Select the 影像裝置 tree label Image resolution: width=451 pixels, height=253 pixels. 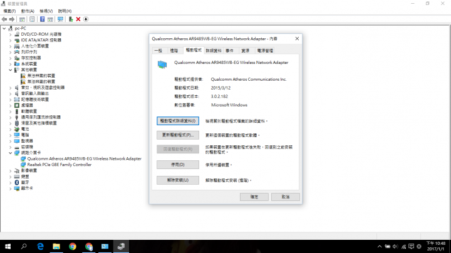(29, 170)
